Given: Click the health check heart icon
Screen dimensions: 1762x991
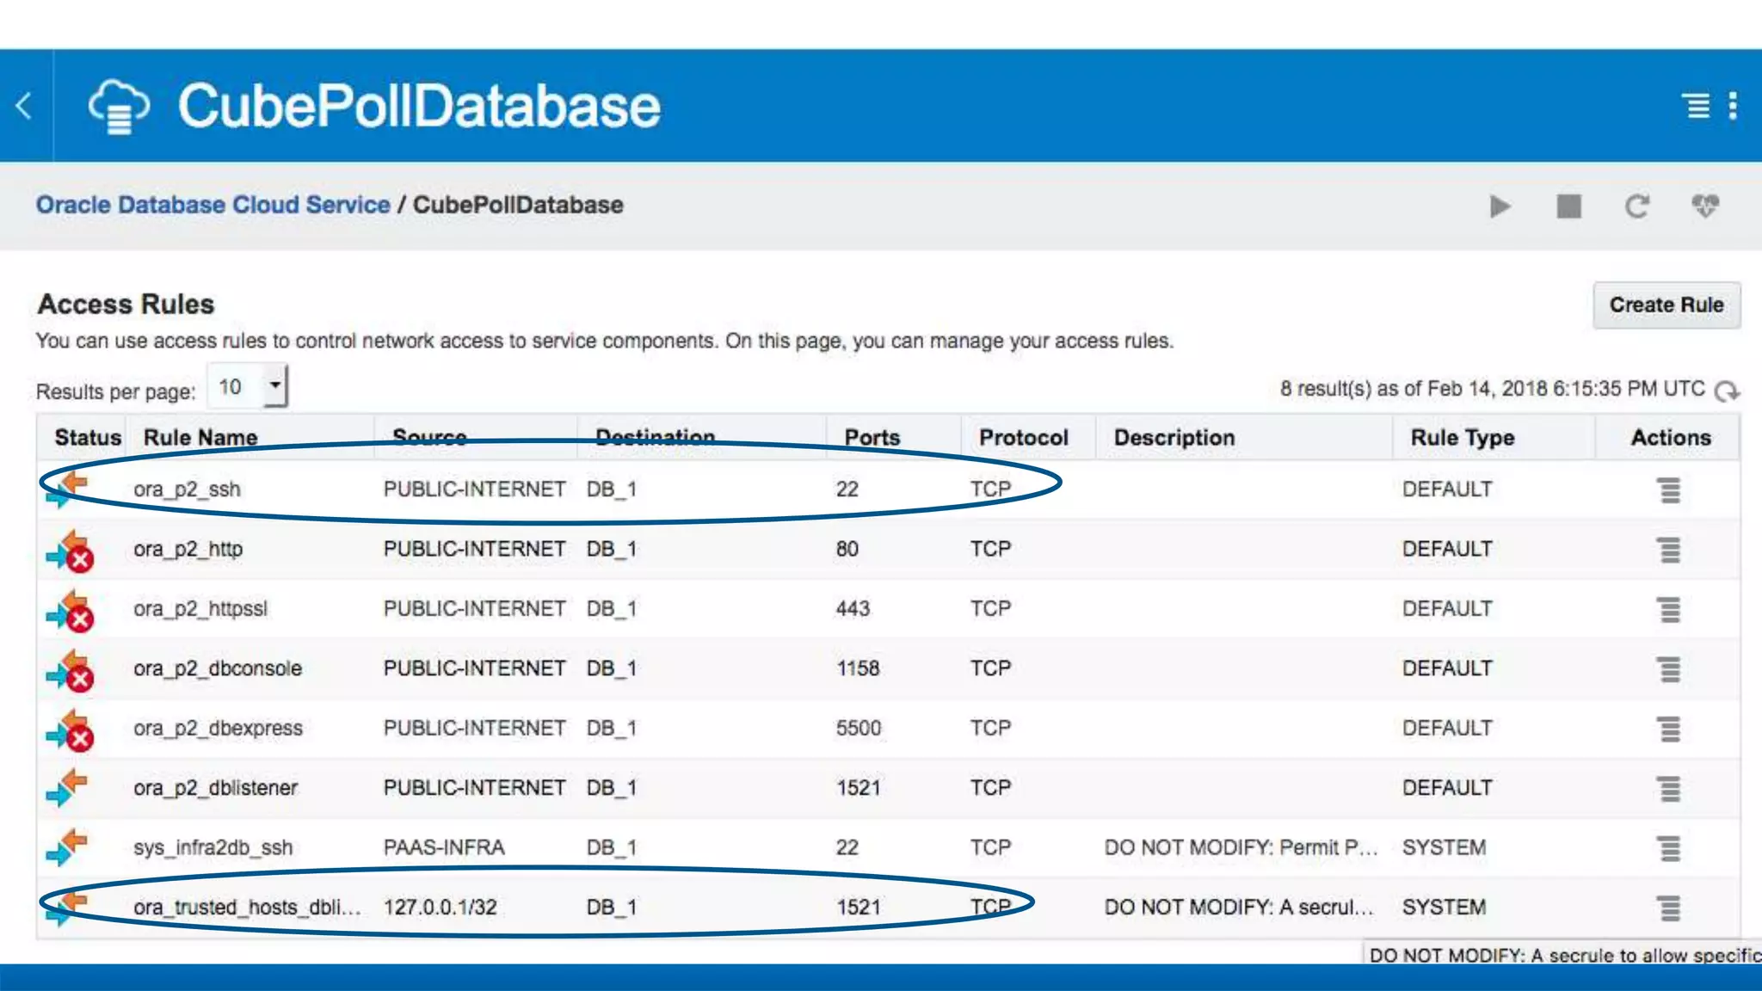Looking at the screenshot, I should click(1704, 206).
